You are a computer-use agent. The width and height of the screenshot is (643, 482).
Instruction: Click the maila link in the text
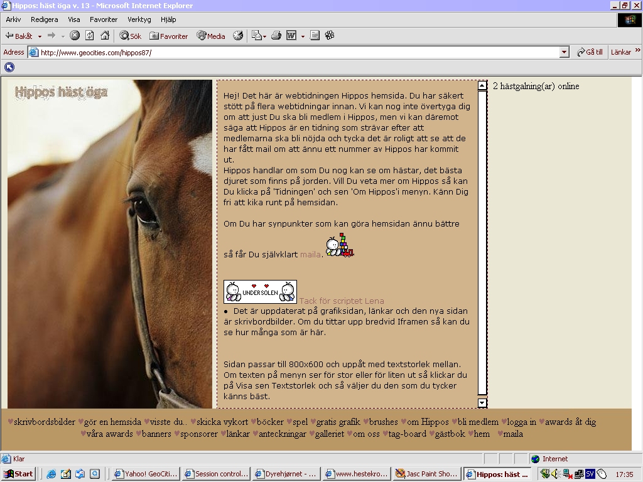click(x=310, y=255)
